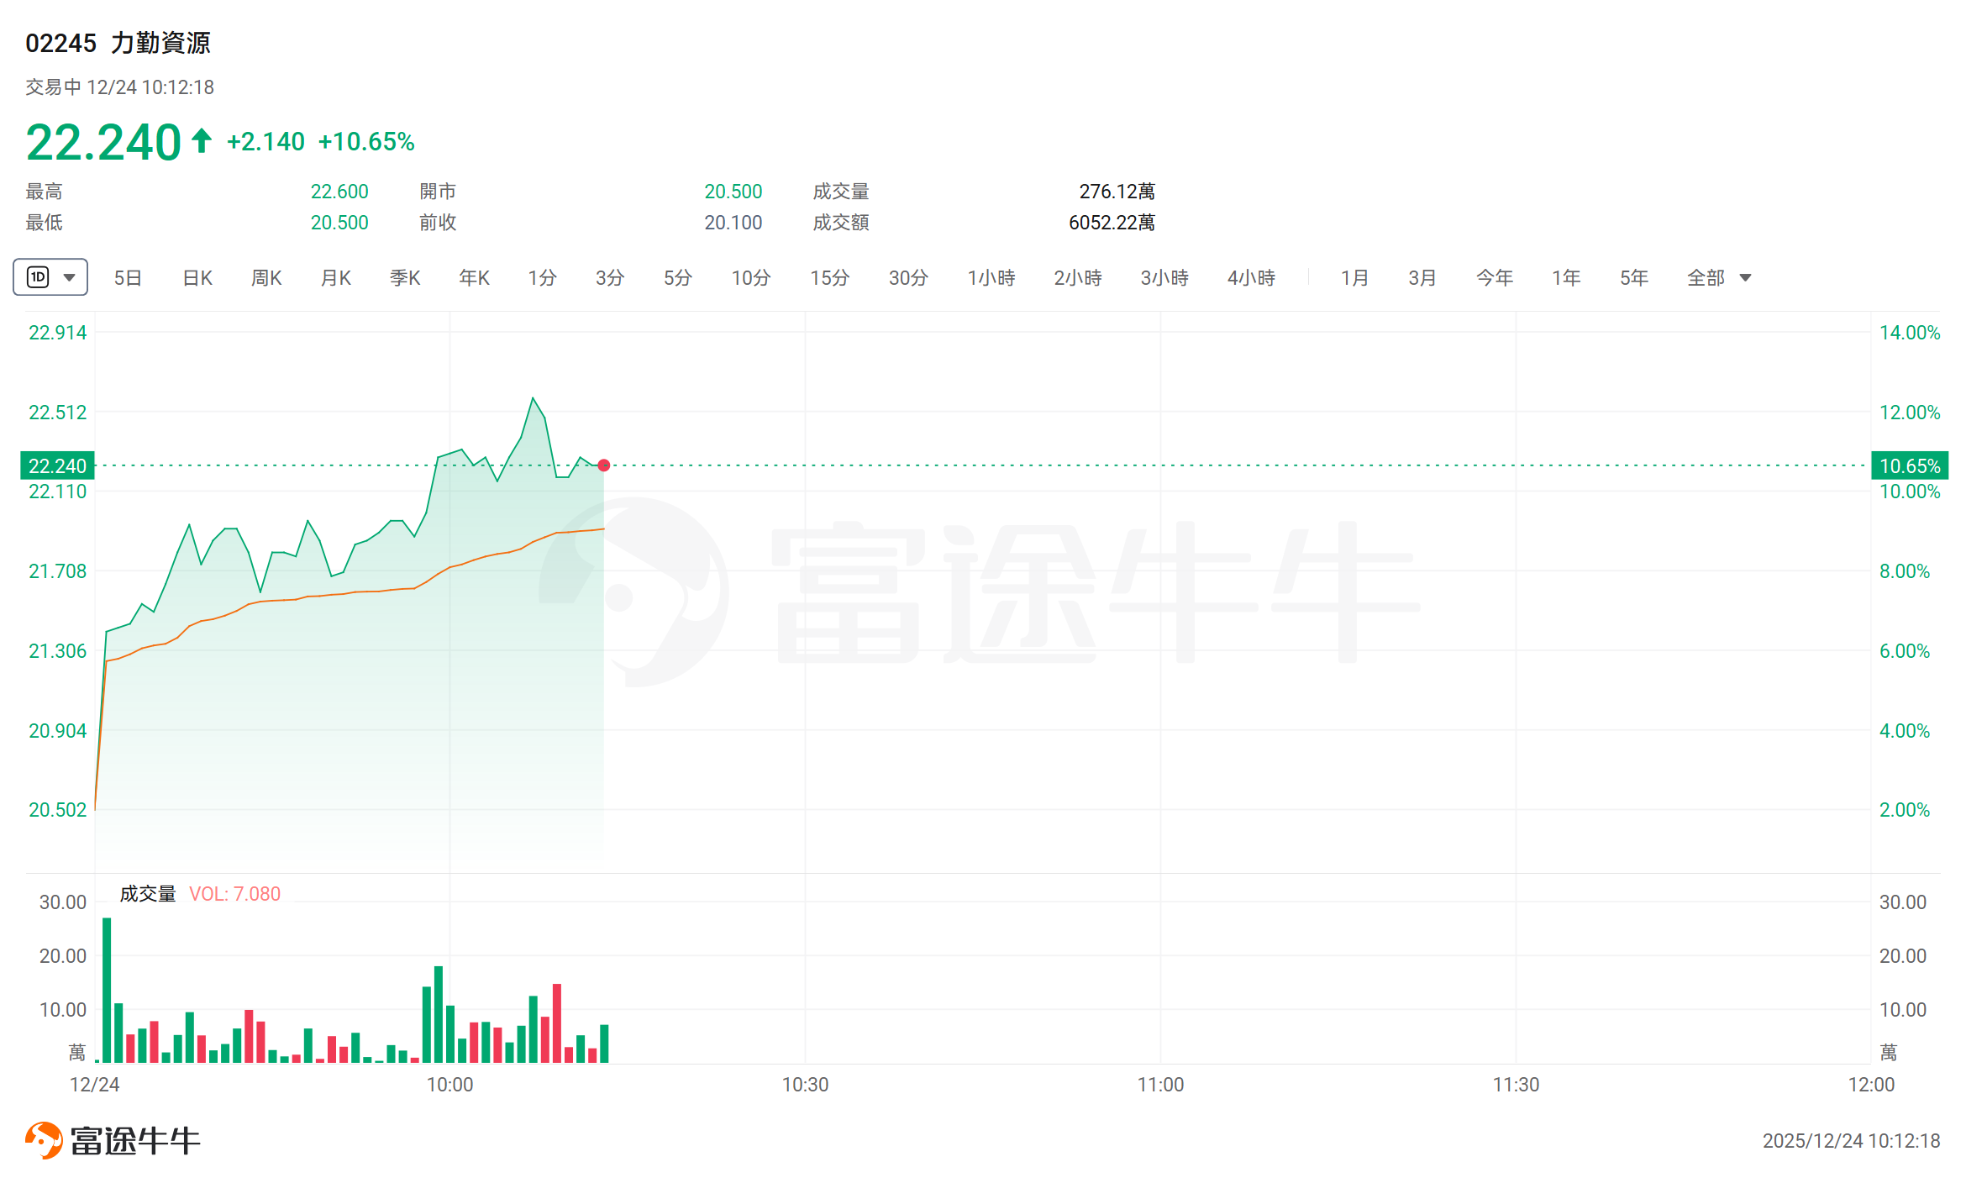Viewport: 1966px width, 1183px height.
Task: Pick the 1小時 chart interval
Action: point(991,278)
